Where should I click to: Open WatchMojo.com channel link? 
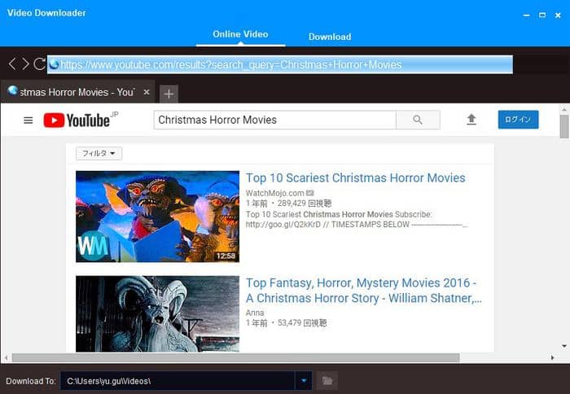(x=275, y=193)
